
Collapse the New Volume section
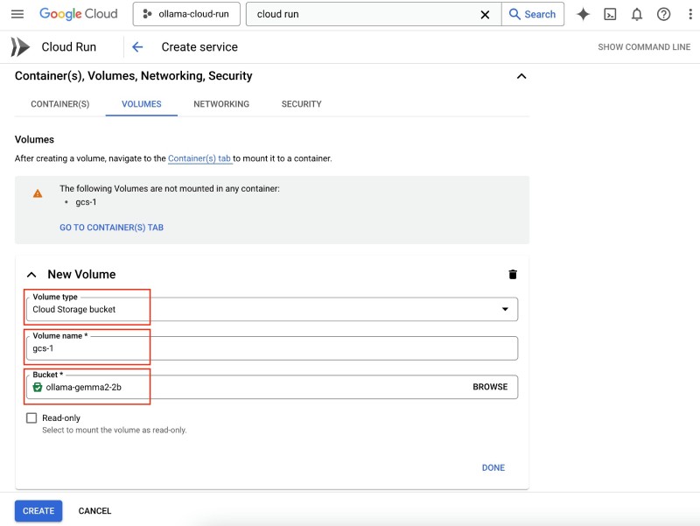[x=32, y=275]
